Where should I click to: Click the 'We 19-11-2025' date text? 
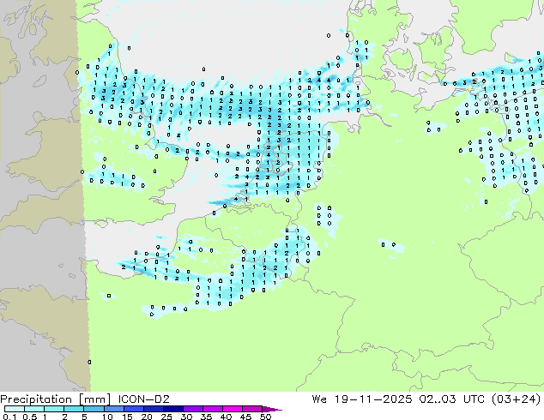coord(362,399)
